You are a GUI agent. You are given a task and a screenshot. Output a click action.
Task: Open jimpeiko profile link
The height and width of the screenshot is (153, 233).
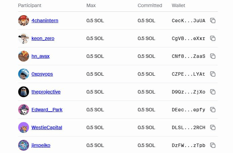(41, 145)
